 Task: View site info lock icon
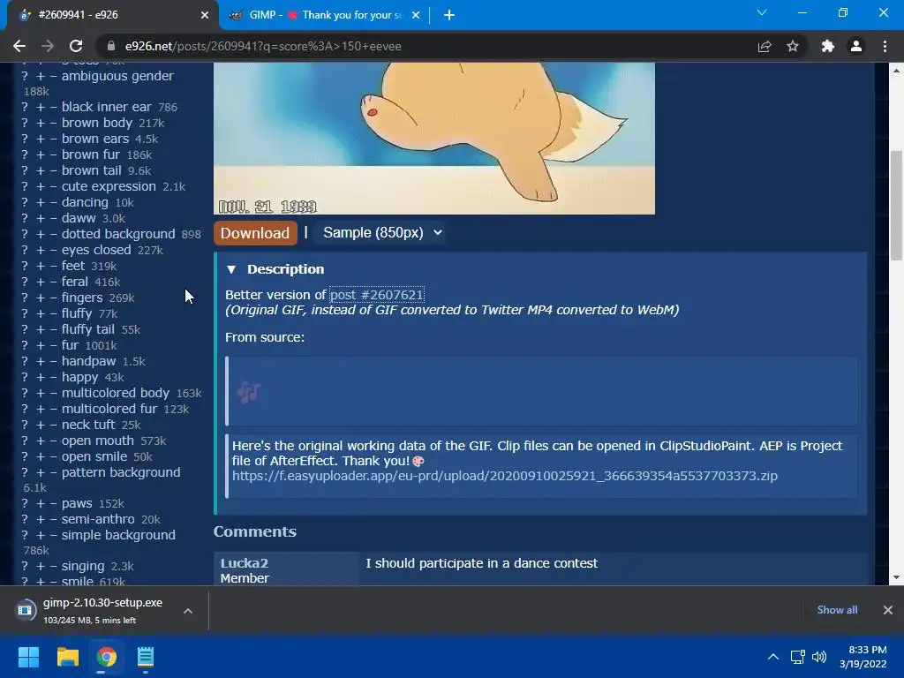[x=111, y=46]
